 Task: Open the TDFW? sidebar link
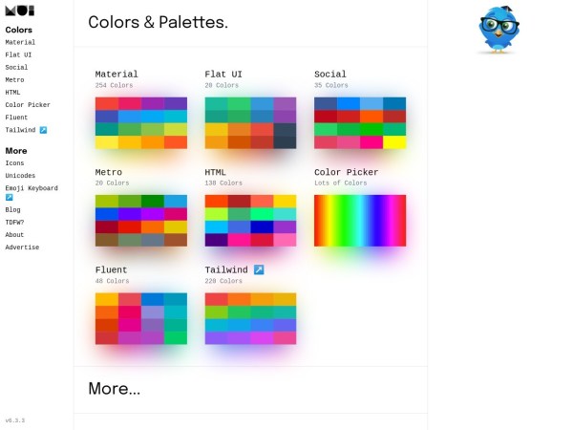click(16, 222)
